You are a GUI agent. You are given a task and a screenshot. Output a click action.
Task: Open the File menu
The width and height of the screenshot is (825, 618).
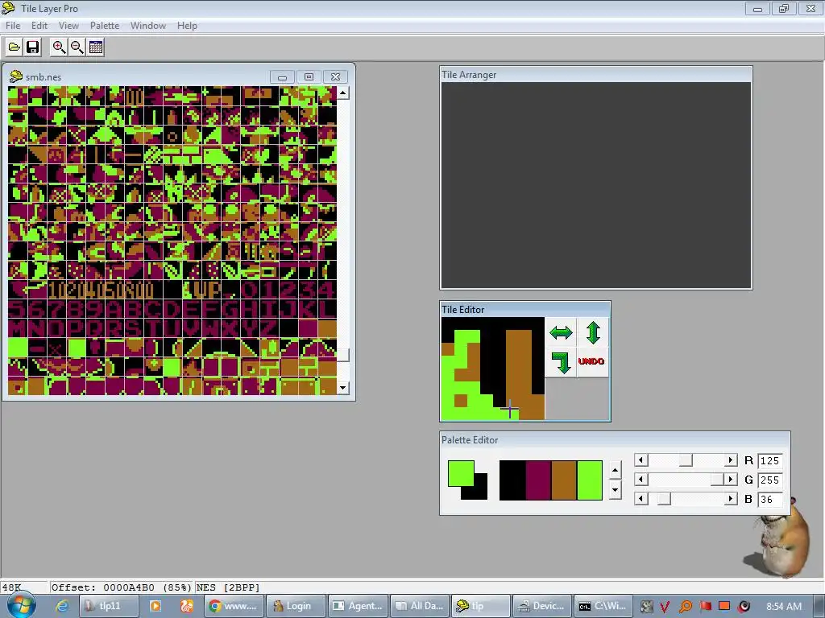click(x=13, y=25)
